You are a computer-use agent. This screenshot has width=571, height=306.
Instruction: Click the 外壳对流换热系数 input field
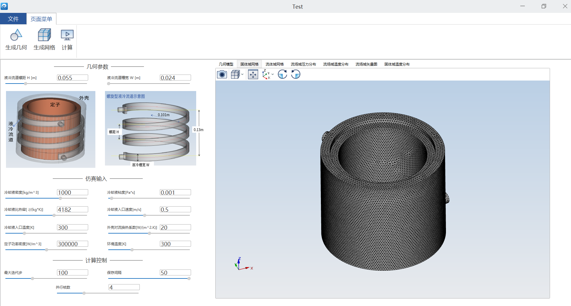click(175, 228)
